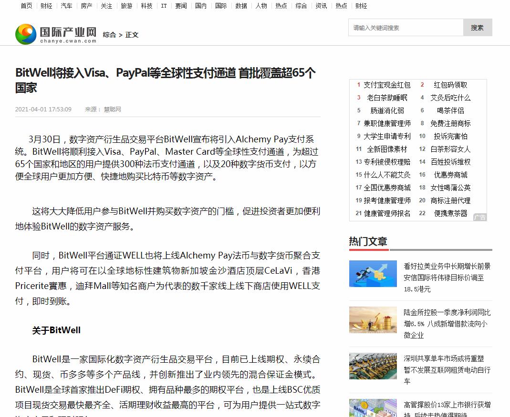The height and width of the screenshot is (417, 510).
Task: Click the 投诉完害怕 link
Action: click(x=450, y=136)
